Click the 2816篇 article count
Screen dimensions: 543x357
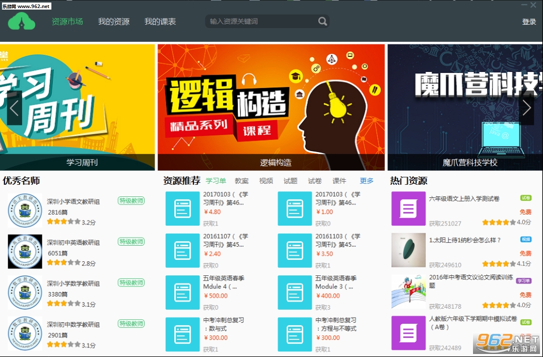(x=58, y=212)
